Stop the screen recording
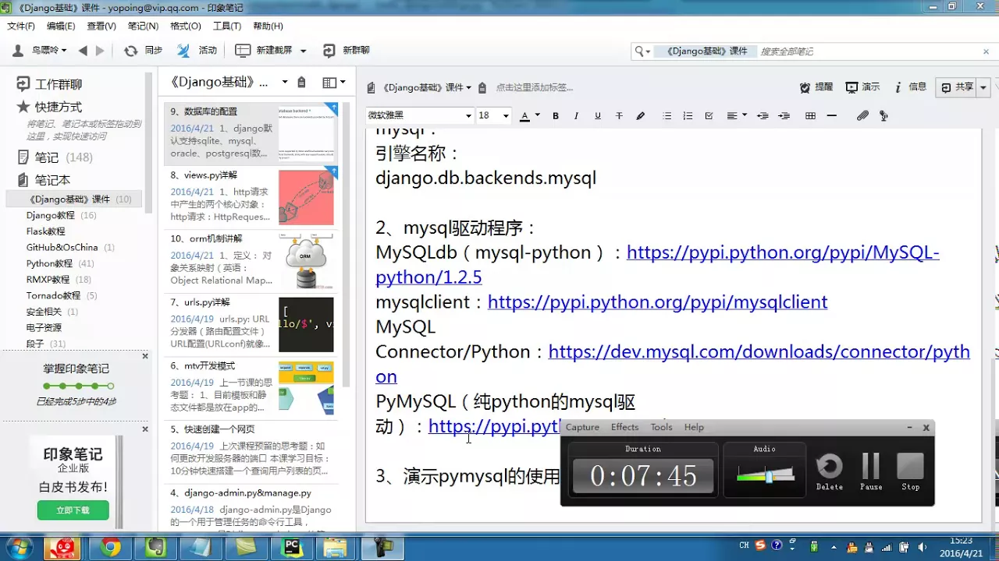 pos(910,471)
